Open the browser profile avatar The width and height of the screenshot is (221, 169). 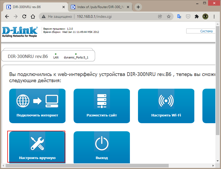(x=205, y=16)
